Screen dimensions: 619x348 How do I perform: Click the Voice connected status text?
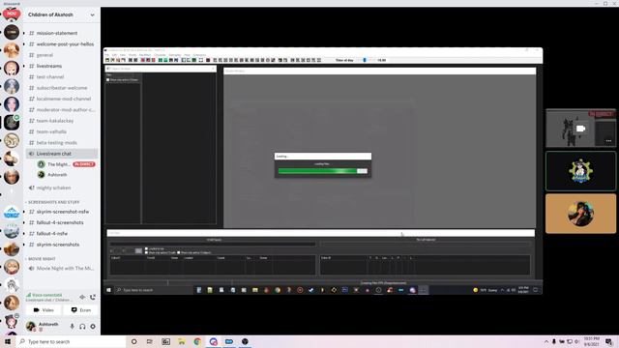point(47,295)
